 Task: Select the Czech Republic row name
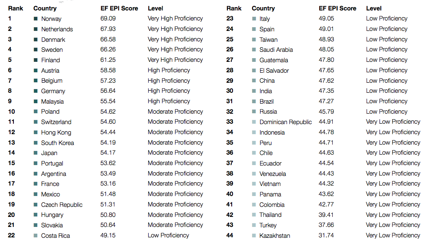(x=62, y=205)
